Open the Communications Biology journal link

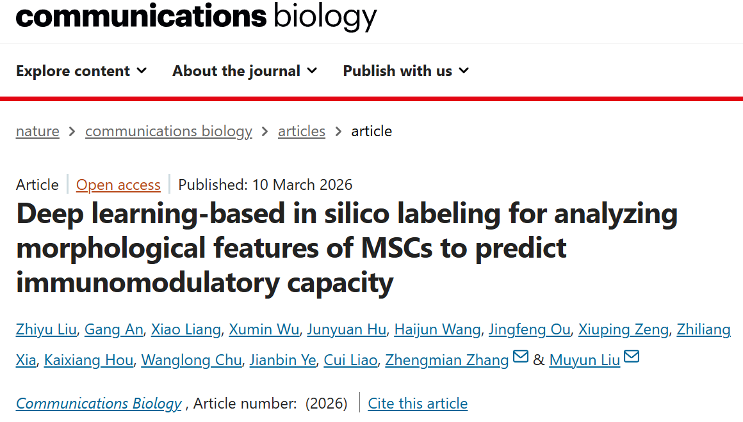click(99, 403)
